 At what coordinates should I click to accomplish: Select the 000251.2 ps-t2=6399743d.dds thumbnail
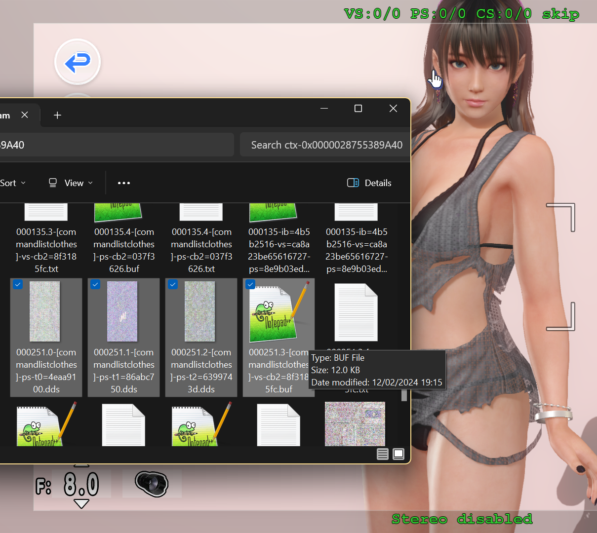[200, 311]
